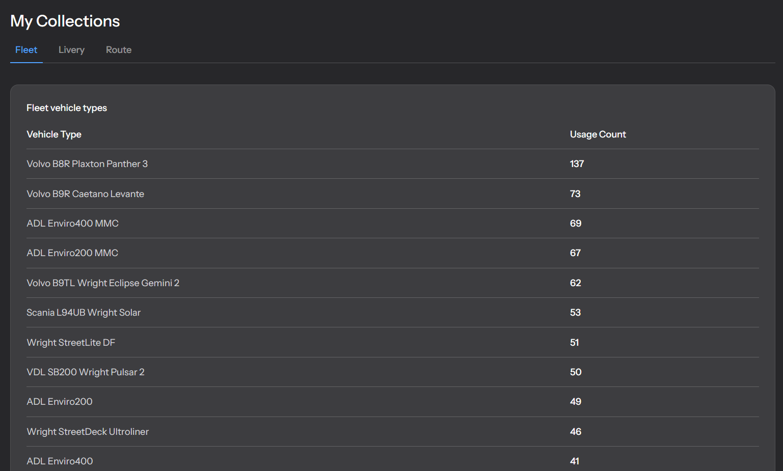This screenshot has width=783, height=471.
Task: Select Volvo B9R Caetano Levante row
Action: tap(85, 194)
